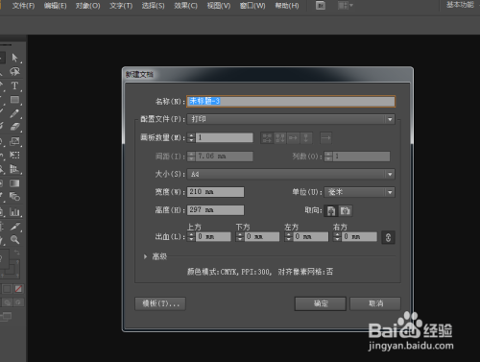This screenshot has width=480, height=362.
Task: Set the None (red slash) fill mode
Action: (x=18, y=289)
